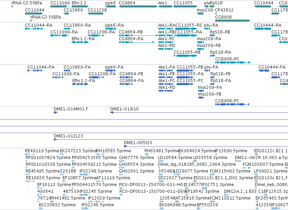This screenshot has height=210, width=288.
Task: Click the teal CG11099 gene feature
Action: coord(59,6)
